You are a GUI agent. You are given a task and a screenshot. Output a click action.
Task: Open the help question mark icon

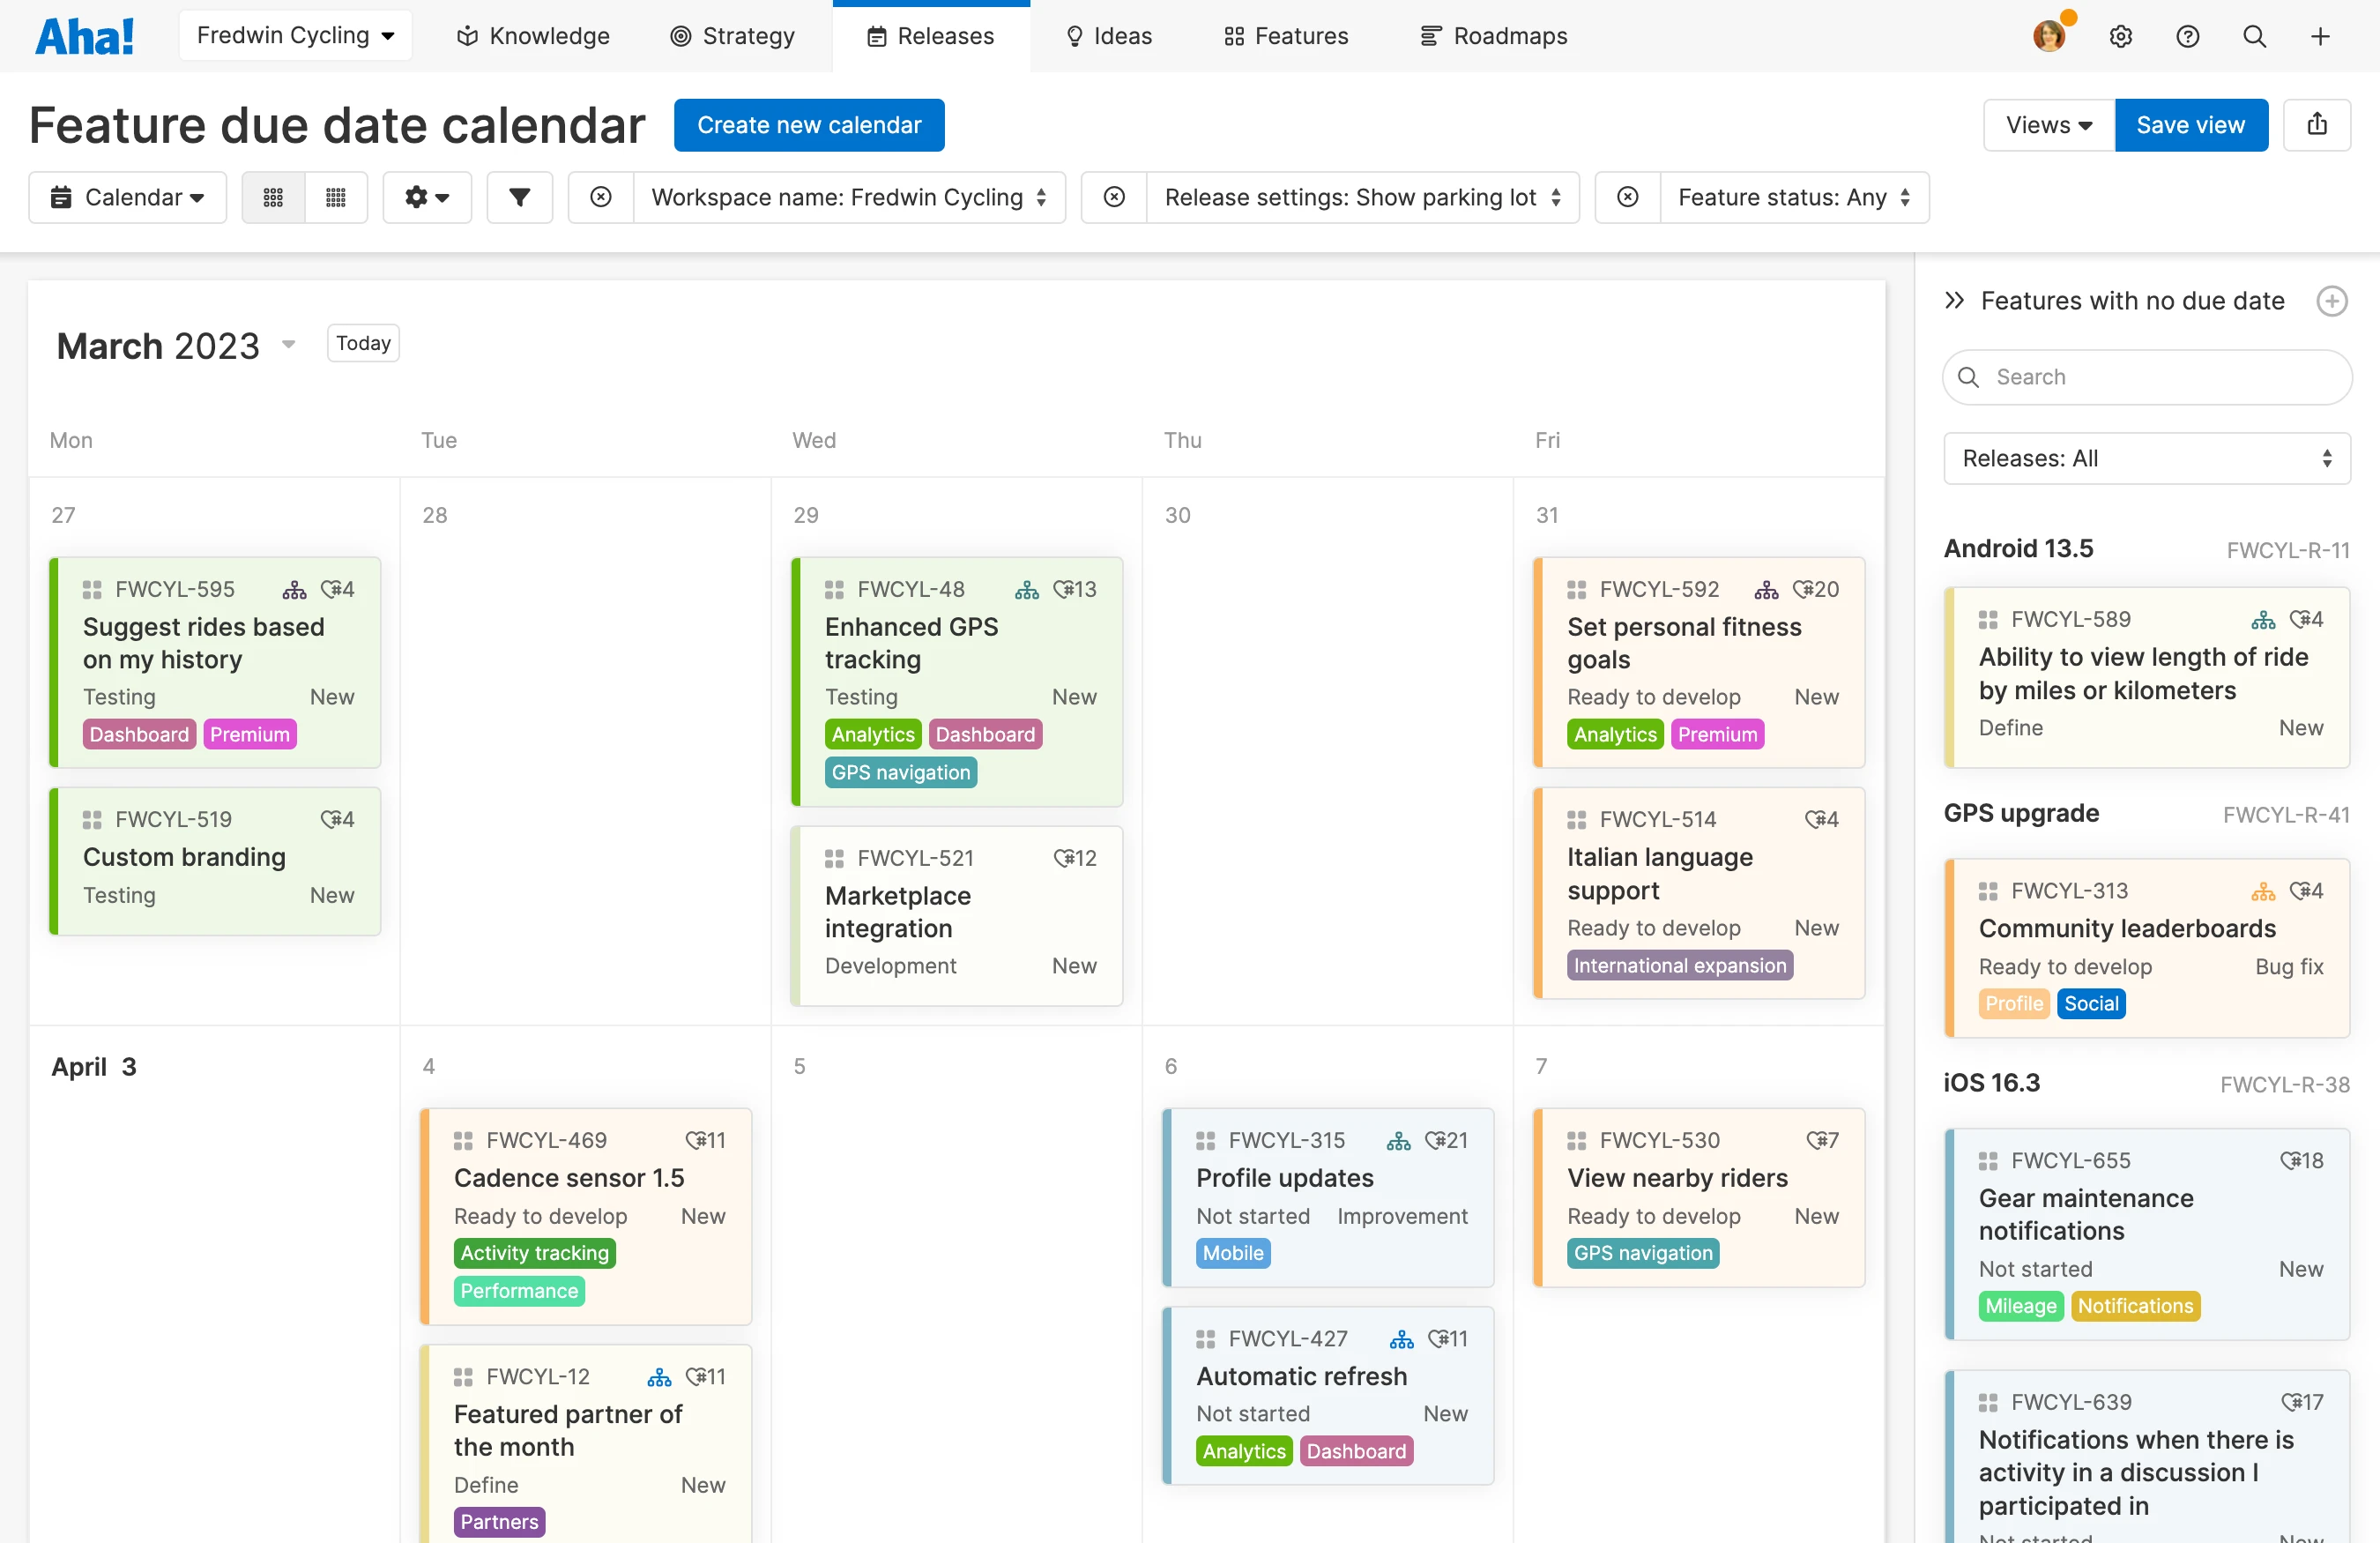2188,36
